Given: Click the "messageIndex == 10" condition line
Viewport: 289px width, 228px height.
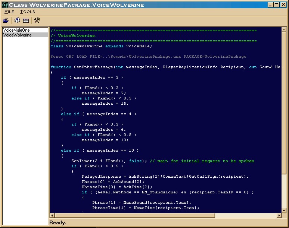Looking at the screenshot, I should coord(100,151).
